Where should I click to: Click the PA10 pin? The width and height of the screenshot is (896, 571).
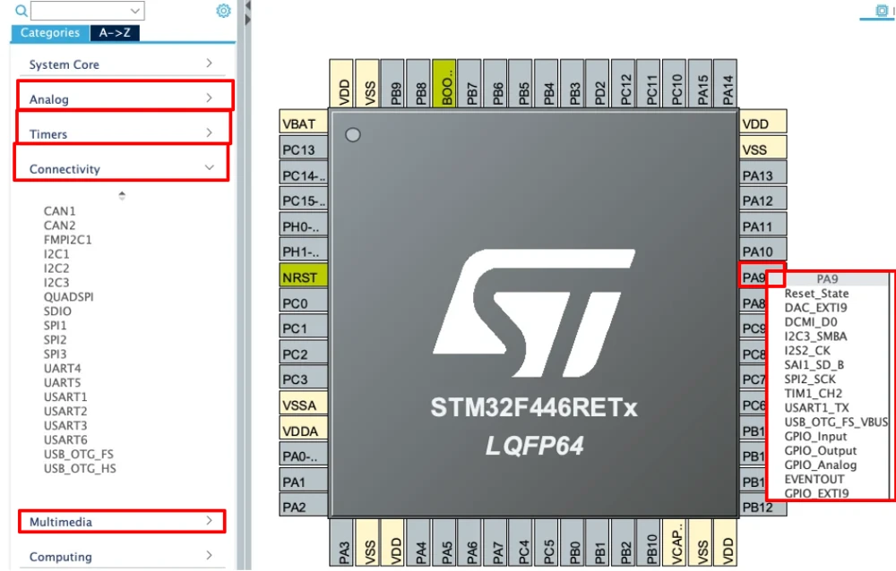(x=762, y=251)
